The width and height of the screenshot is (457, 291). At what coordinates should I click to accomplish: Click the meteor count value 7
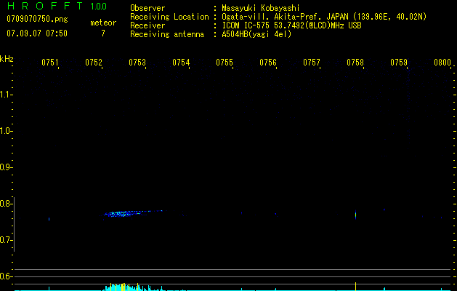pyautogui.click(x=103, y=33)
